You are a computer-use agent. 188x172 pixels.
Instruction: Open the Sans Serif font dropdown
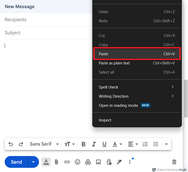tap(44, 144)
